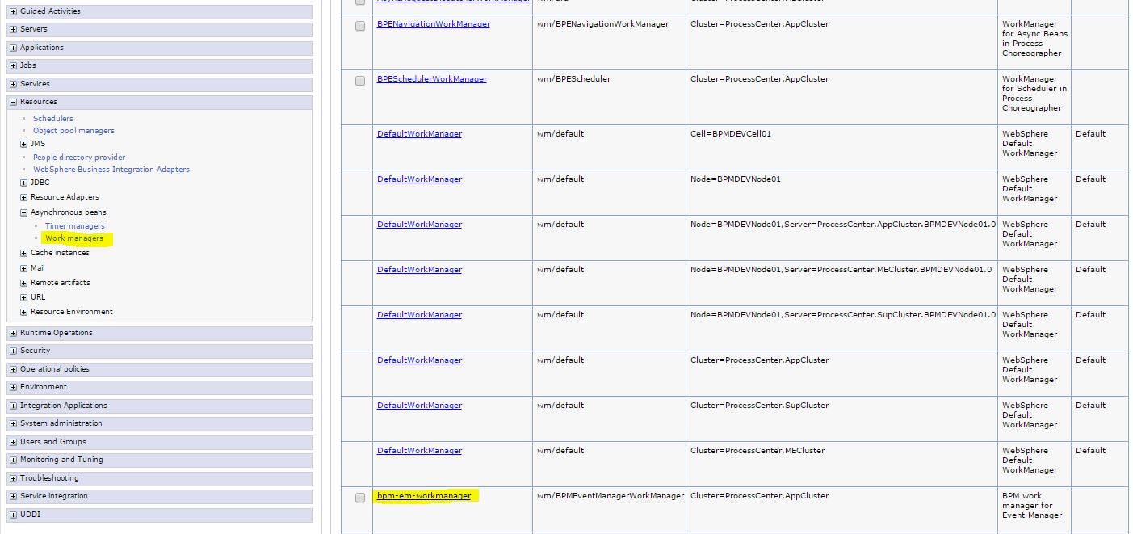The width and height of the screenshot is (1133, 534).
Task: Select the JNDI name wm/BPEScheduler
Action: coord(574,79)
